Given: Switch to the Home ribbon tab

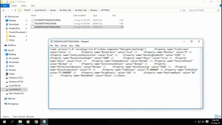Looking at the screenshot, I should pos(14,6).
